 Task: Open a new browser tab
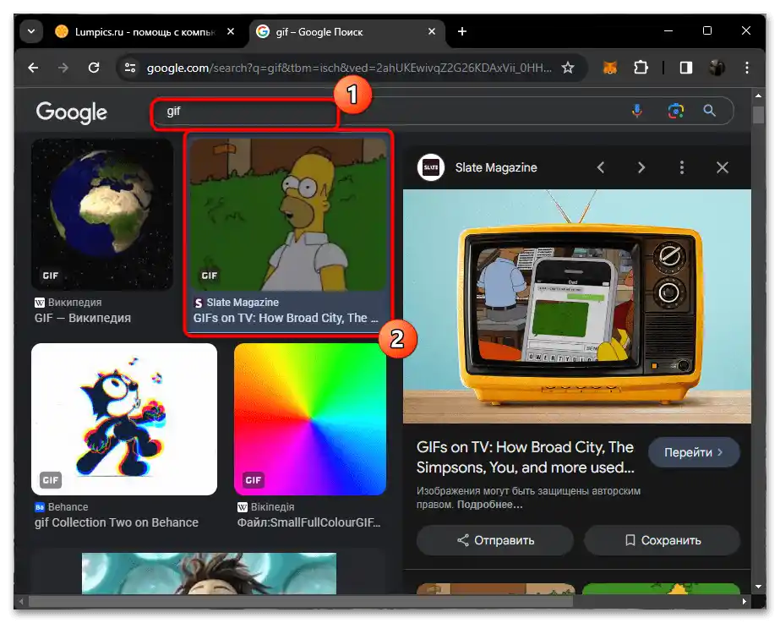click(x=461, y=31)
